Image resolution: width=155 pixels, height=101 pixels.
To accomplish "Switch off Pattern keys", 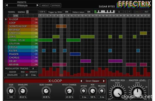I will click(x=89, y=12).
